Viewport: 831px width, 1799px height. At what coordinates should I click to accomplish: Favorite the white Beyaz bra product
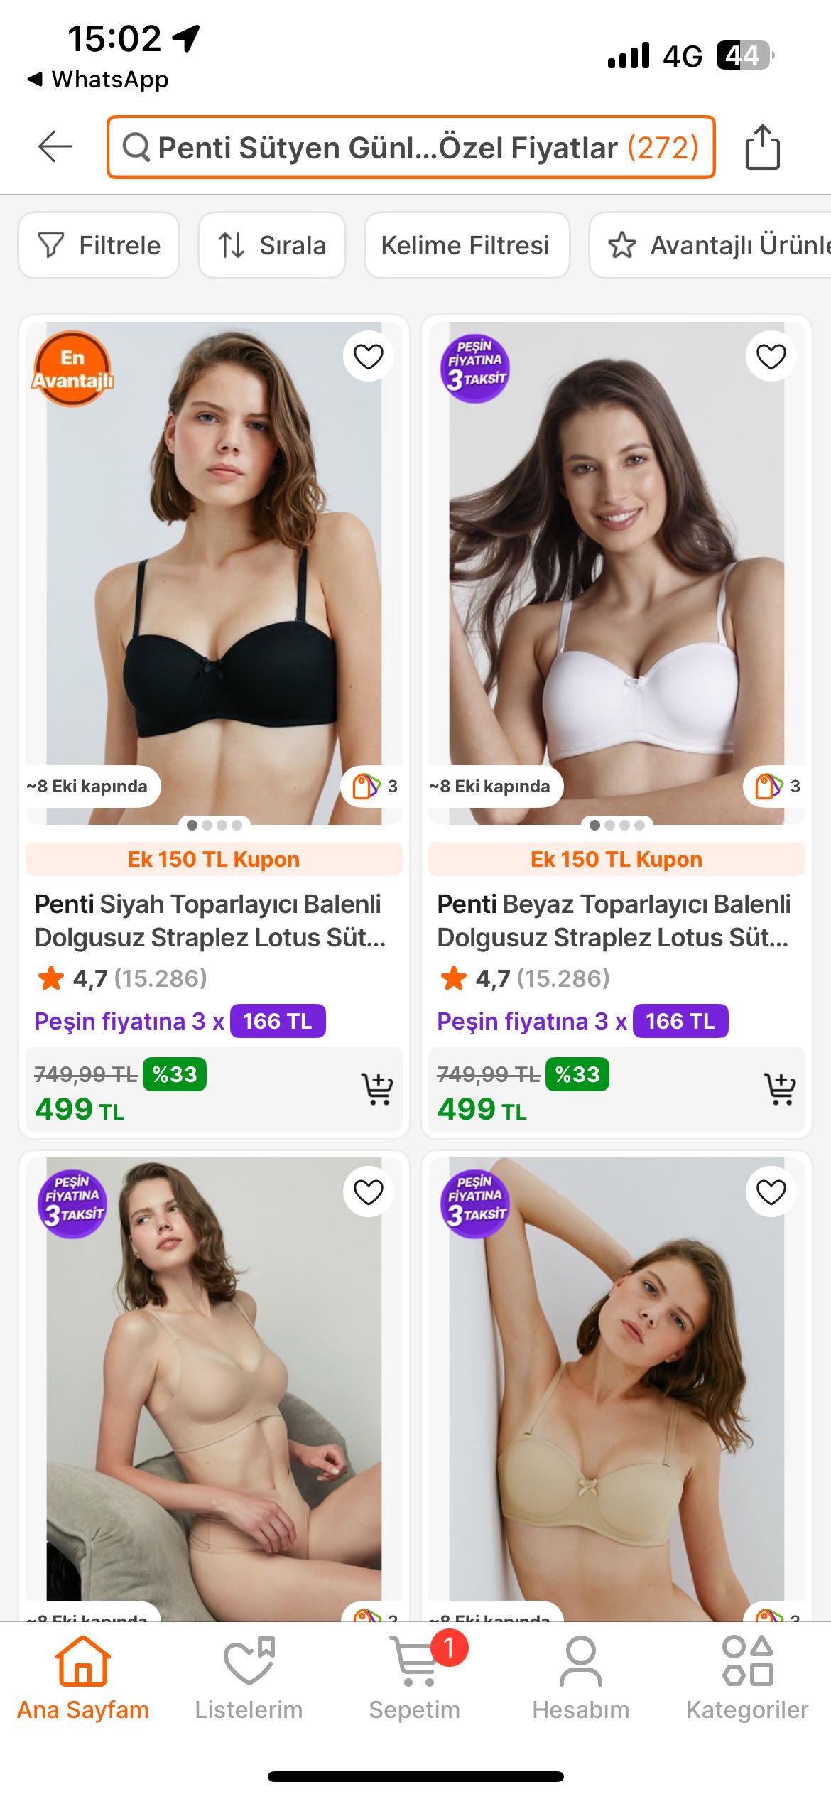pyautogui.click(x=771, y=356)
